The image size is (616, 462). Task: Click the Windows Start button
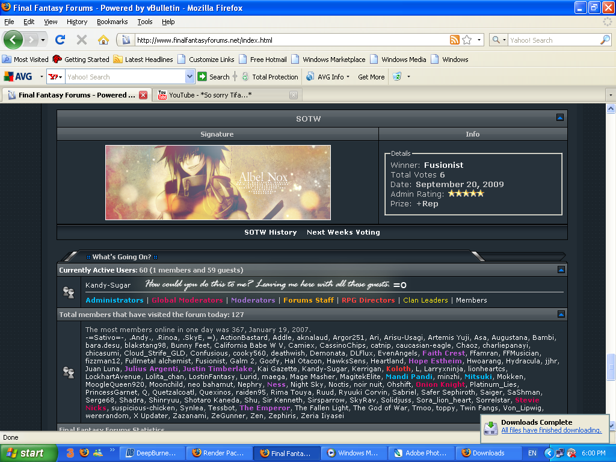[x=25, y=453]
